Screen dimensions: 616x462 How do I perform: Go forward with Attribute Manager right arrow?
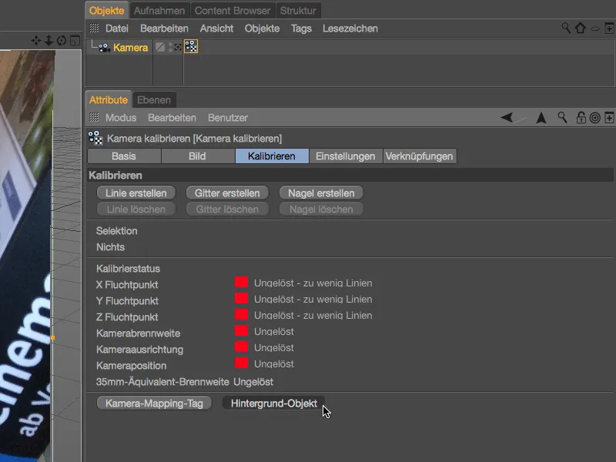(x=521, y=118)
